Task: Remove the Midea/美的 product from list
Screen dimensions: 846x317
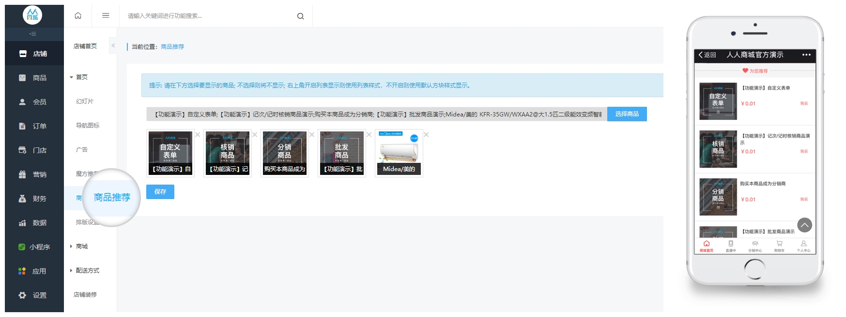Action: pyautogui.click(x=426, y=135)
